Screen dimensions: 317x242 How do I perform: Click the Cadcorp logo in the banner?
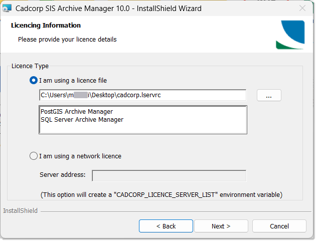pyautogui.click(x=289, y=35)
